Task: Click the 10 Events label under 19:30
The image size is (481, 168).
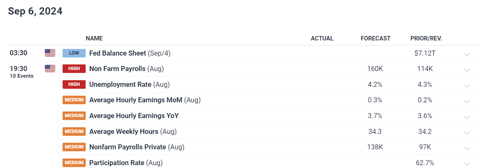Action: [21, 76]
